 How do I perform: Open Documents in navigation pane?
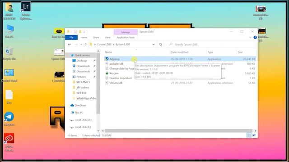83,71
